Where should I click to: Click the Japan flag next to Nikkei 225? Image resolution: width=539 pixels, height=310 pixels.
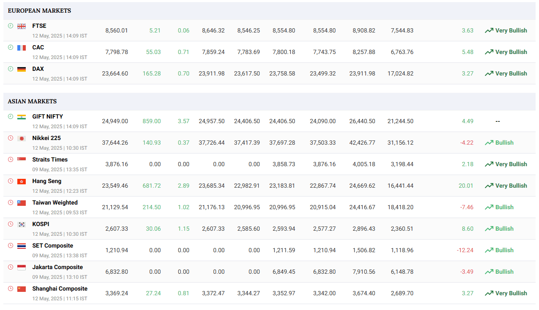tap(22, 138)
